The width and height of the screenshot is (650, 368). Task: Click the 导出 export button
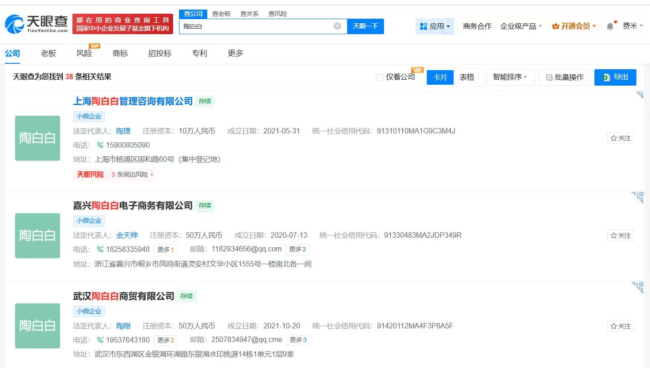(615, 77)
